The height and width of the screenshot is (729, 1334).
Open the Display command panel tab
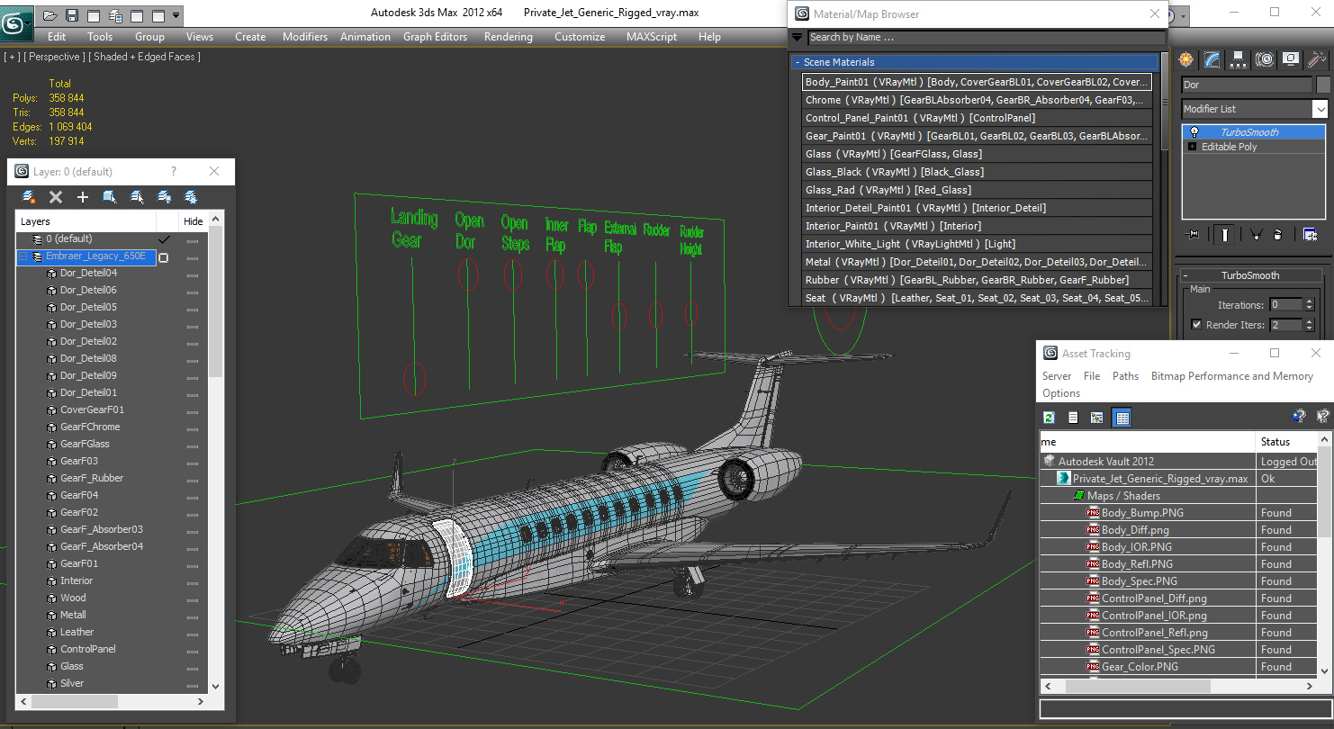[1291, 59]
